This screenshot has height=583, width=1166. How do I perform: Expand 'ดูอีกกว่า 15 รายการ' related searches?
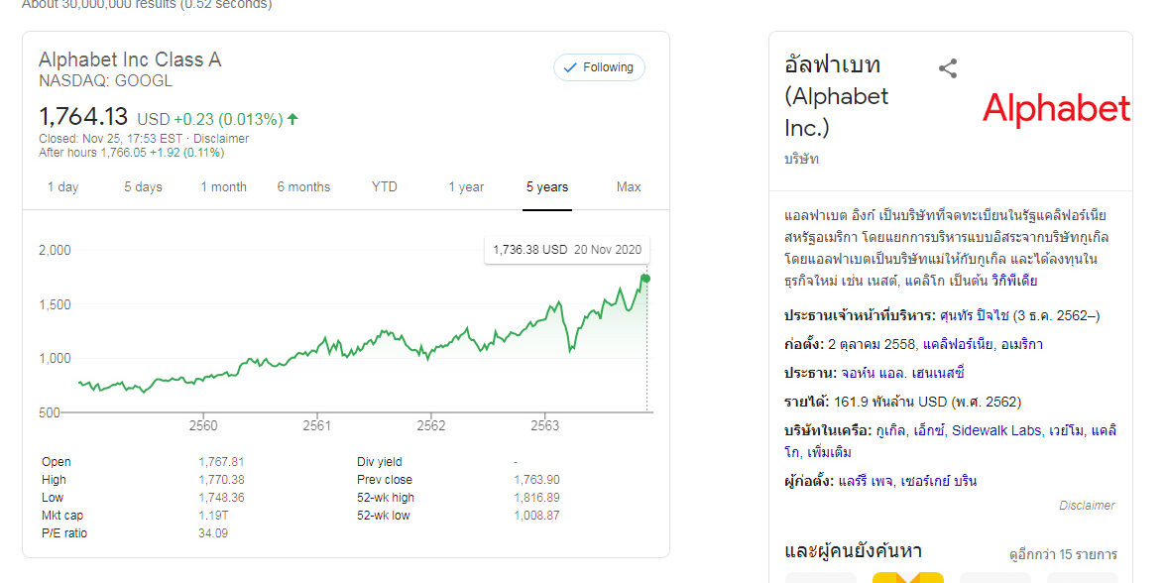pyautogui.click(x=1063, y=554)
